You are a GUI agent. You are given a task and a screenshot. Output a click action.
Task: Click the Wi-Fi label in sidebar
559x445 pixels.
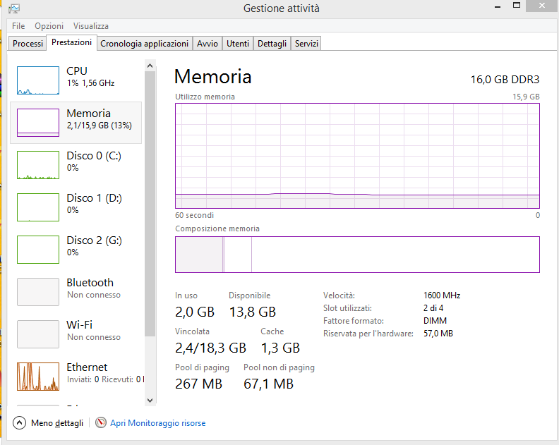[80, 325]
